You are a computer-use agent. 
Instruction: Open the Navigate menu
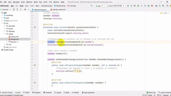(x=16, y=2)
